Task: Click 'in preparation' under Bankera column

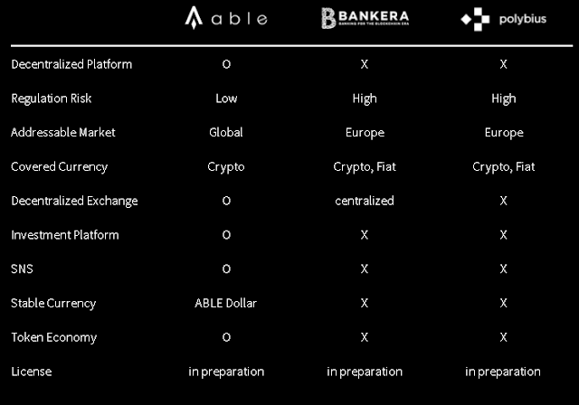Action: [x=365, y=372]
